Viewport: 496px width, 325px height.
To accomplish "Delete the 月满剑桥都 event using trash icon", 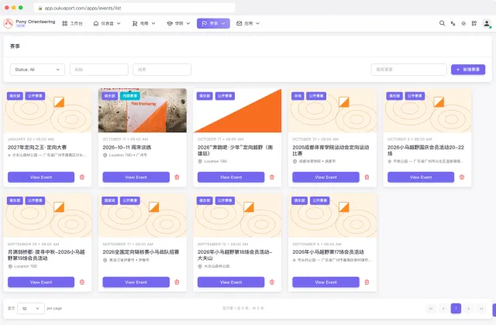I will tap(82, 282).
